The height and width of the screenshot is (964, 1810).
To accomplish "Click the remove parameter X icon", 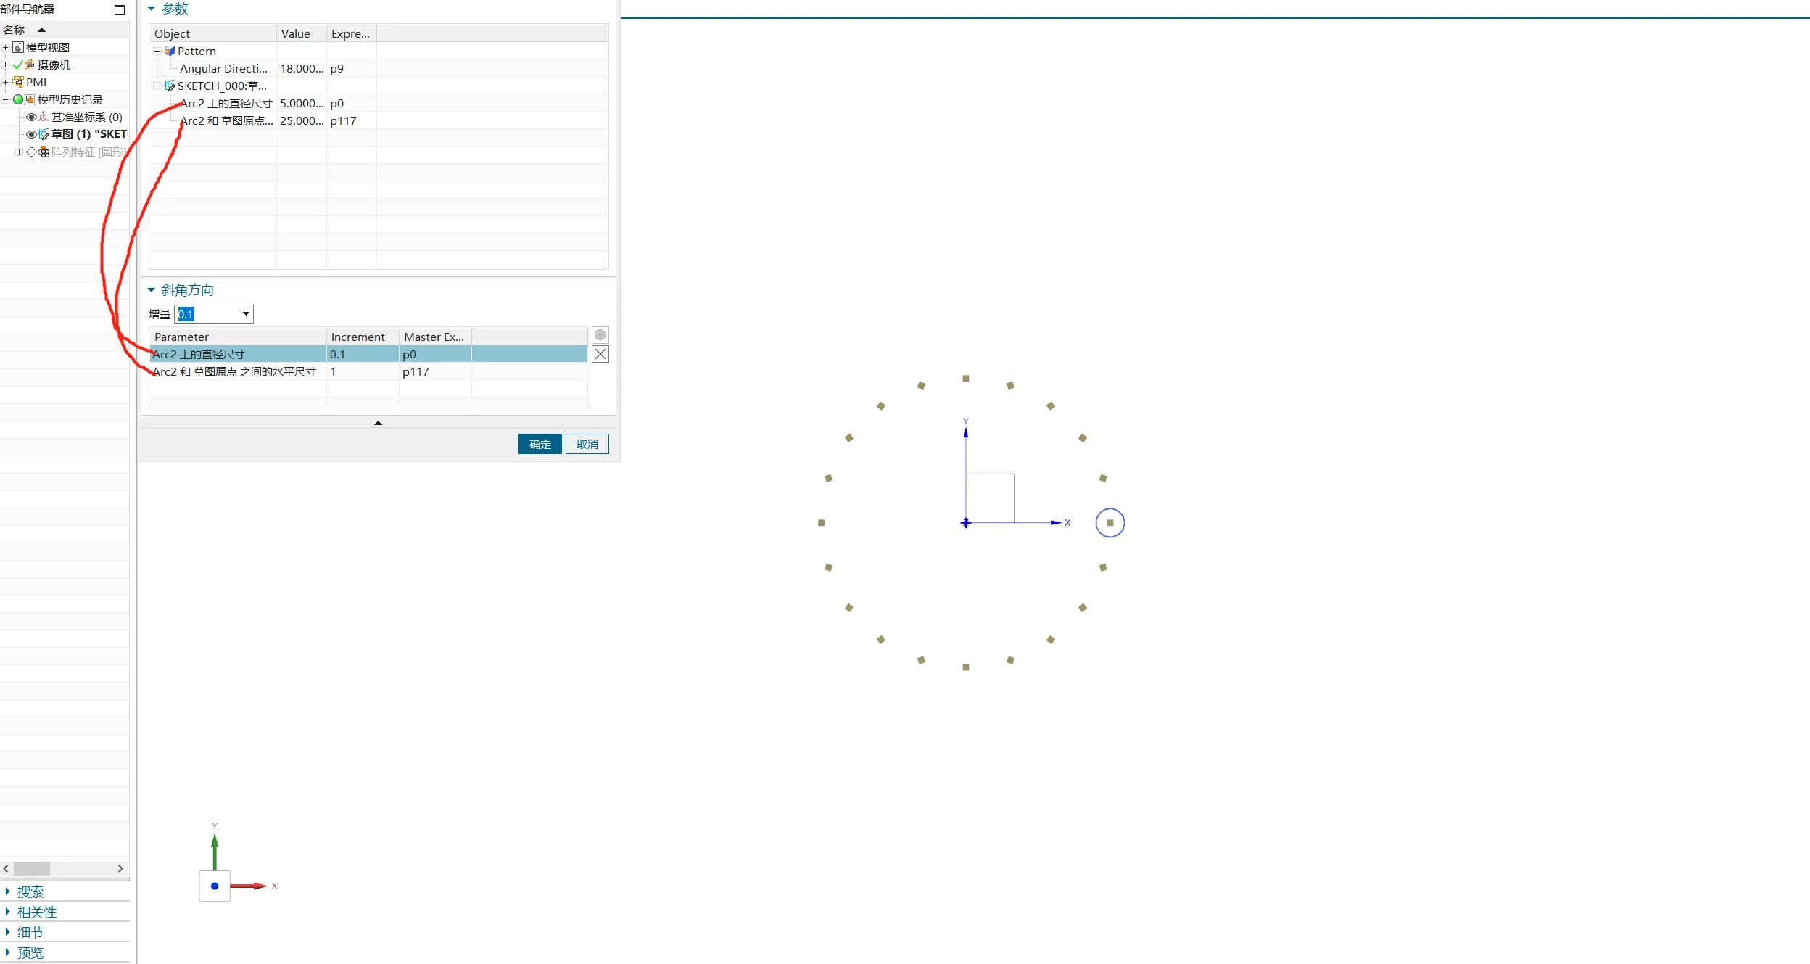I will pyautogui.click(x=600, y=354).
